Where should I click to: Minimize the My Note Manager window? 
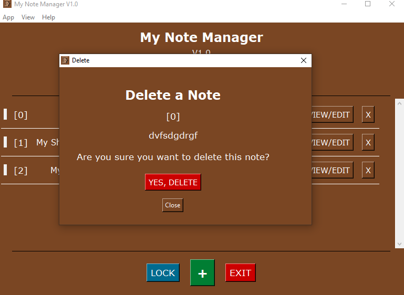coord(344,4)
